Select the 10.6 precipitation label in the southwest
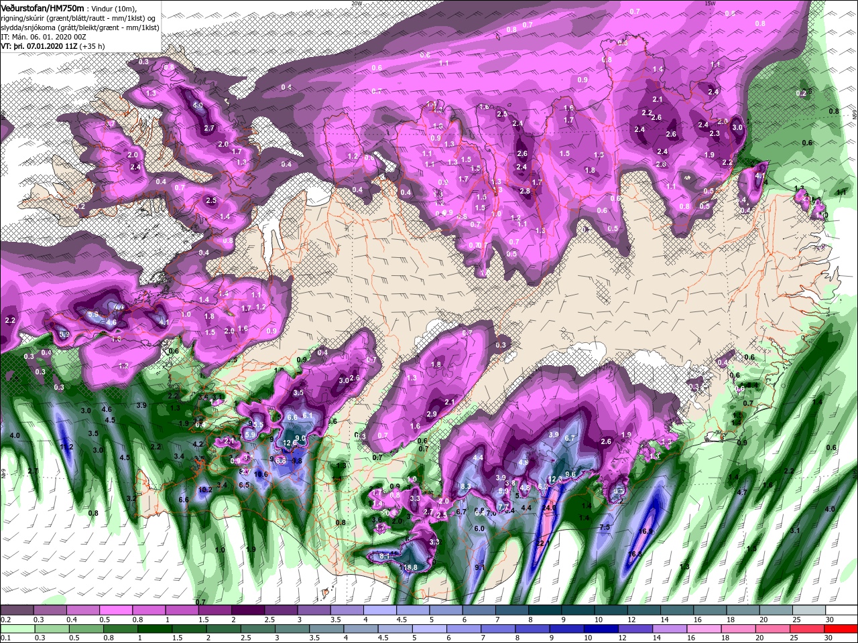858x643 pixels. pyautogui.click(x=261, y=474)
